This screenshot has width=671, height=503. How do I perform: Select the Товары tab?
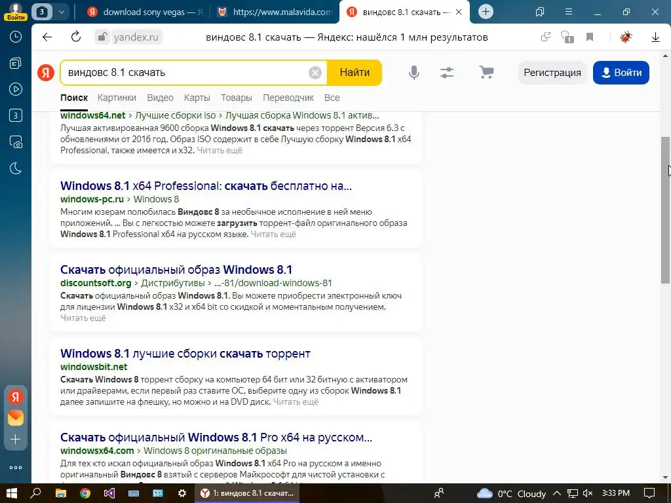236,98
